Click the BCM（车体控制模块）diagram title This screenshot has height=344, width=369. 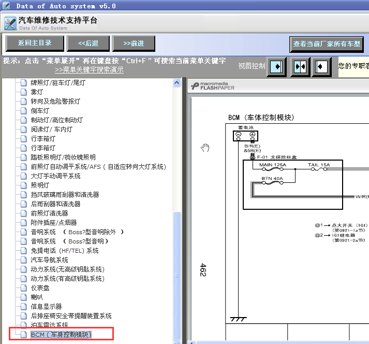pos(261,117)
